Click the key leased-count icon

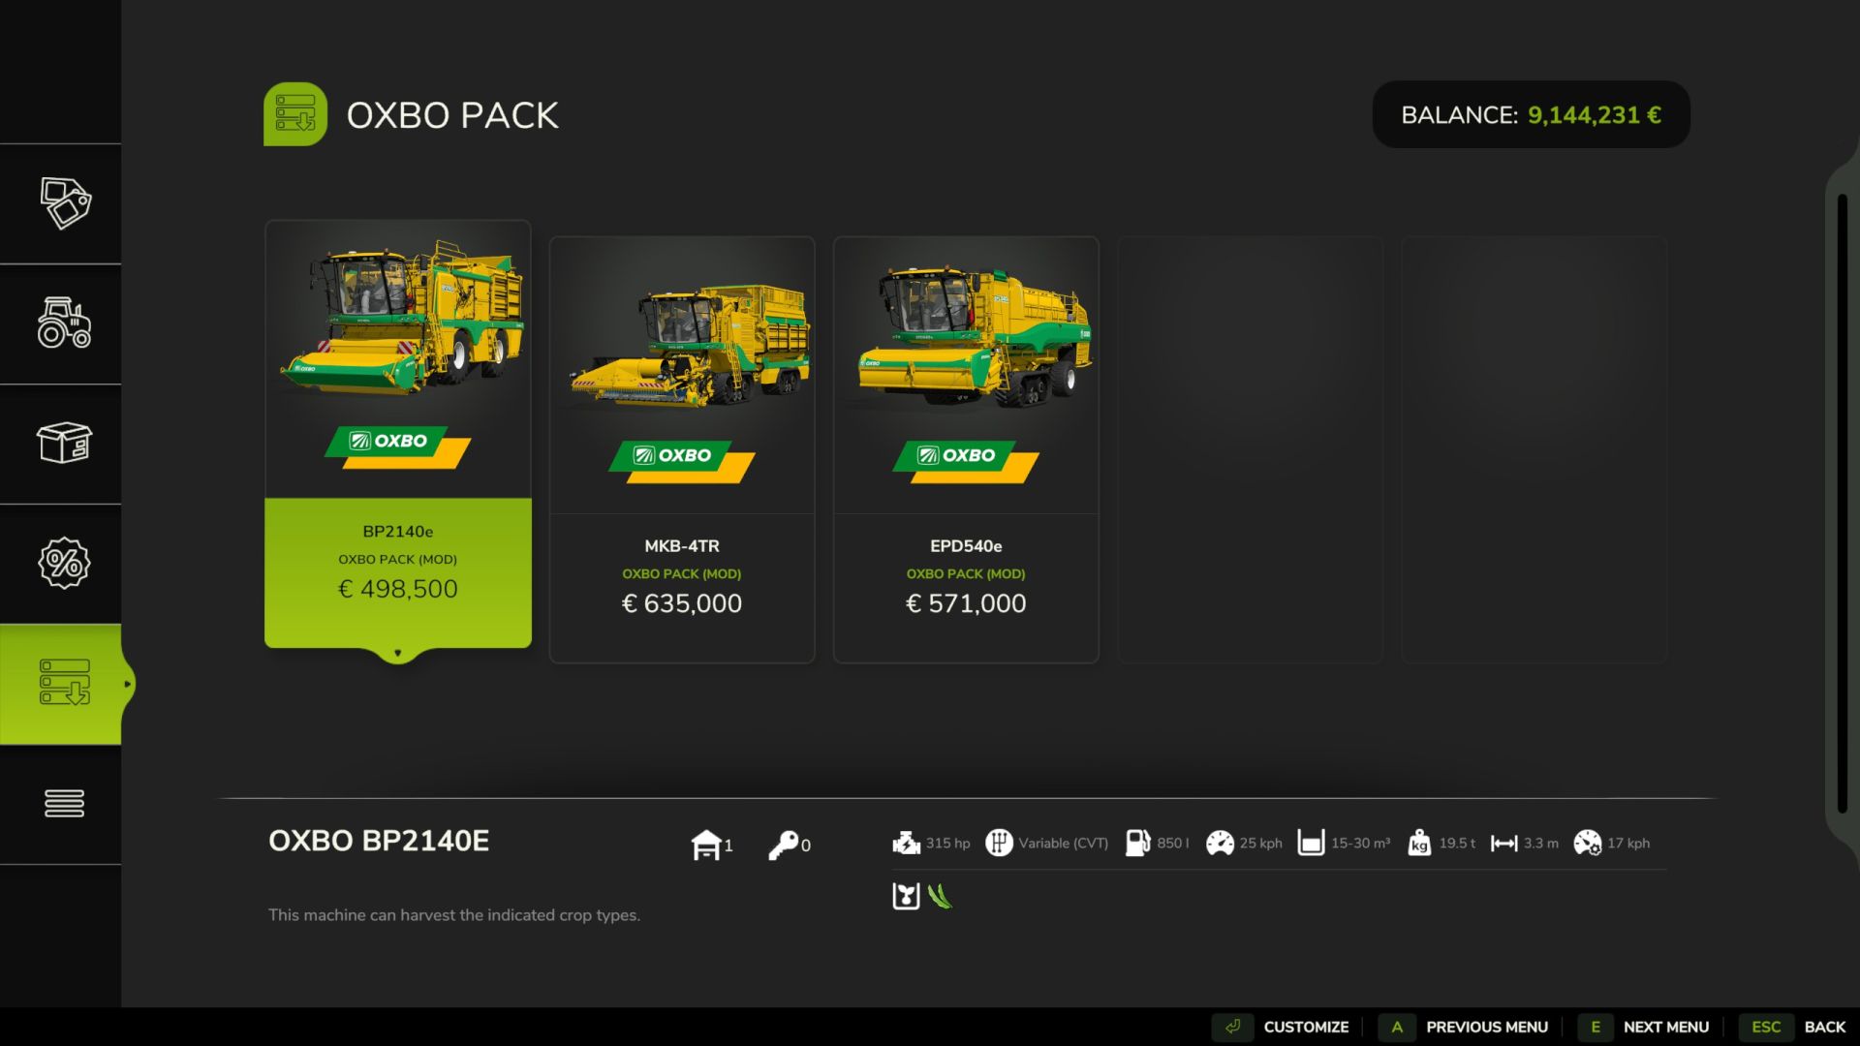coord(783,845)
